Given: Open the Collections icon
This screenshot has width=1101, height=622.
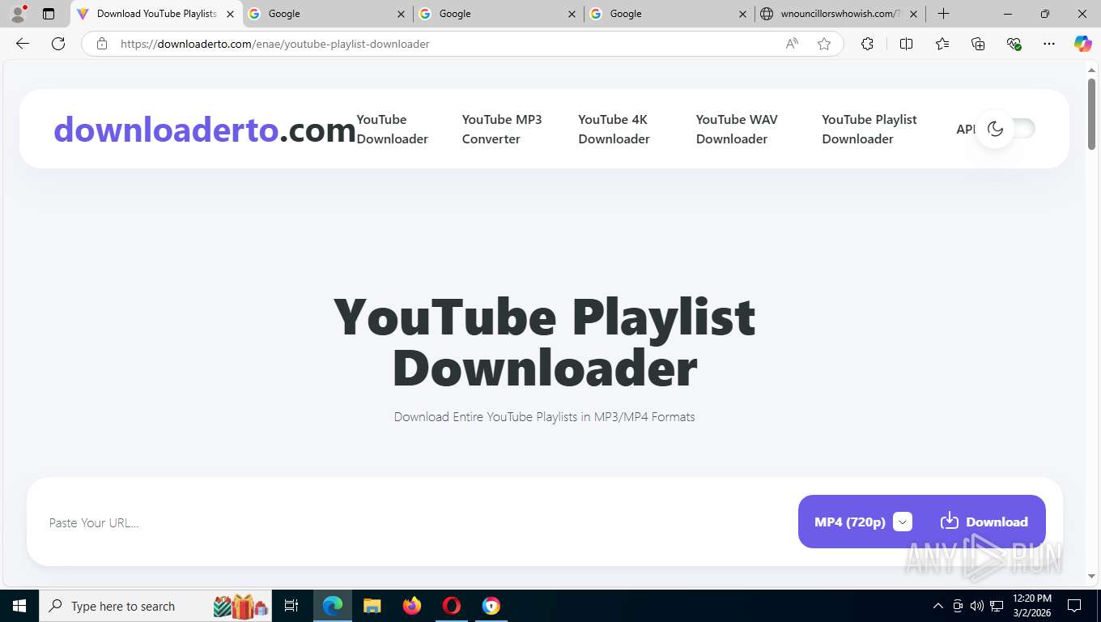Looking at the screenshot, I should click(x=978, y=44).
